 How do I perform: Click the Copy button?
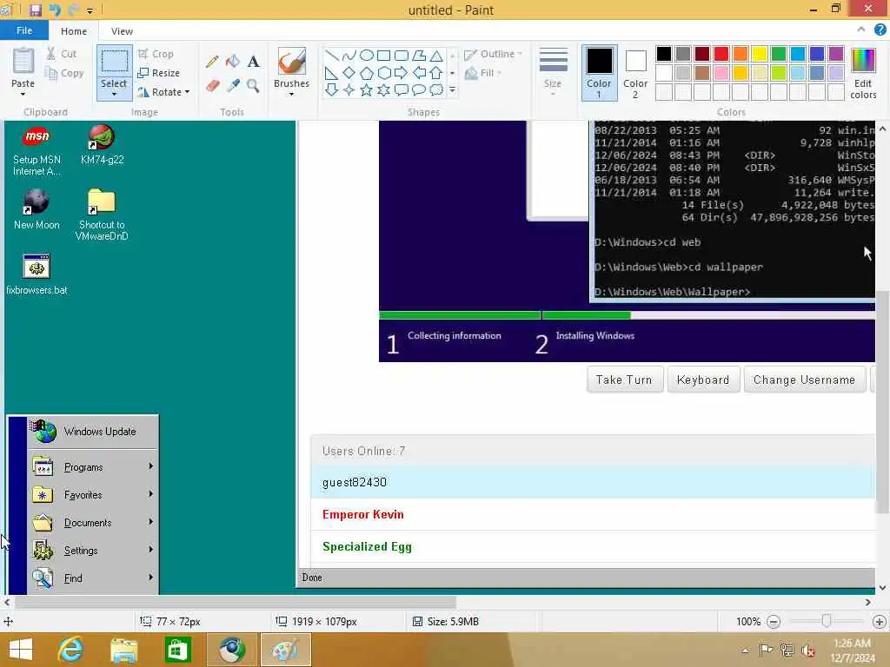click(64, 73)
